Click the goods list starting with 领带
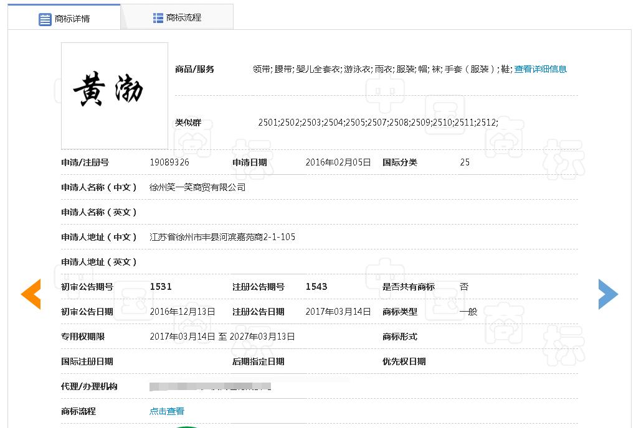636x428 pixels. (x=381, y=69)
